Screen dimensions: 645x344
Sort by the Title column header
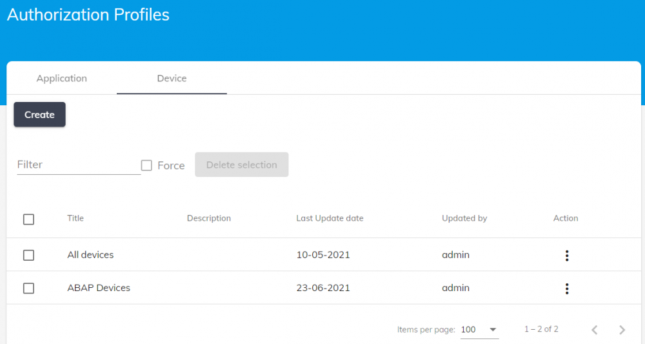click(75, 218)
